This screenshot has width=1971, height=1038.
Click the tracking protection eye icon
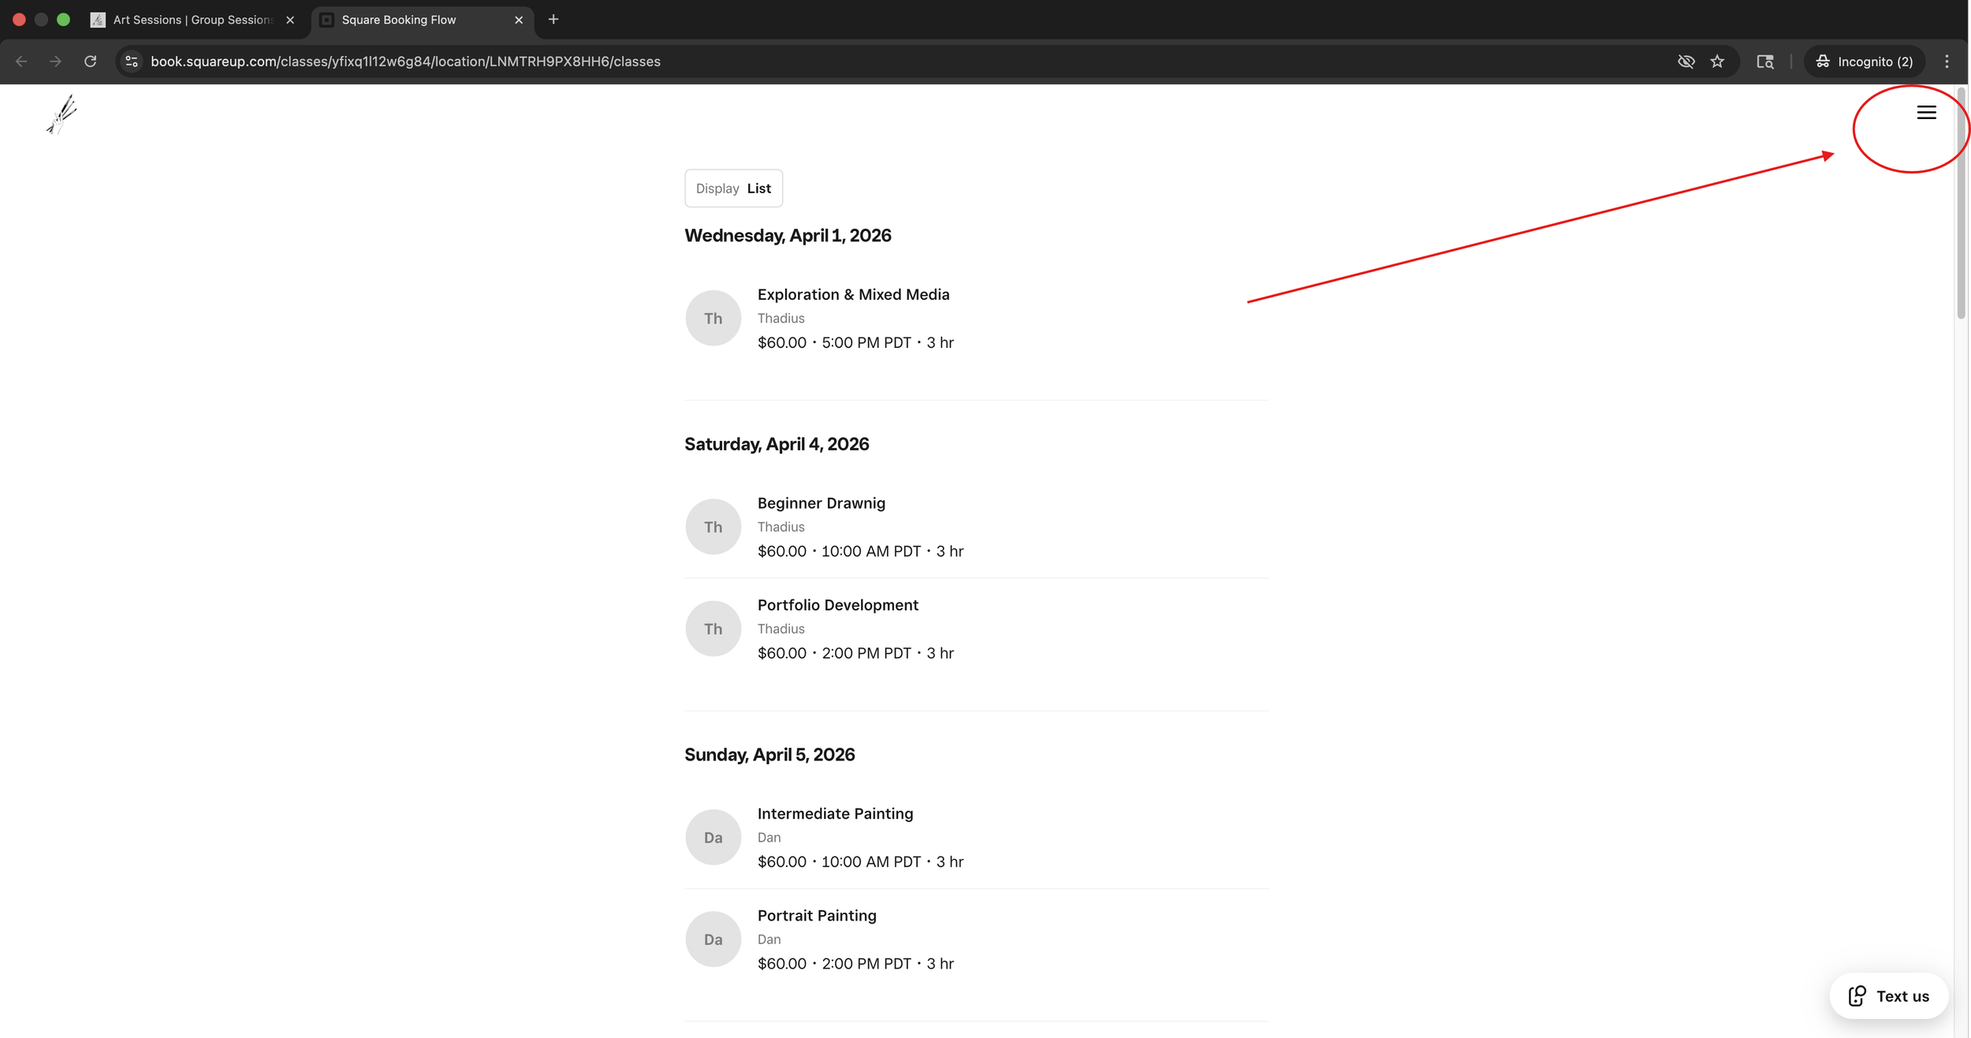(x=1686, y=62)
